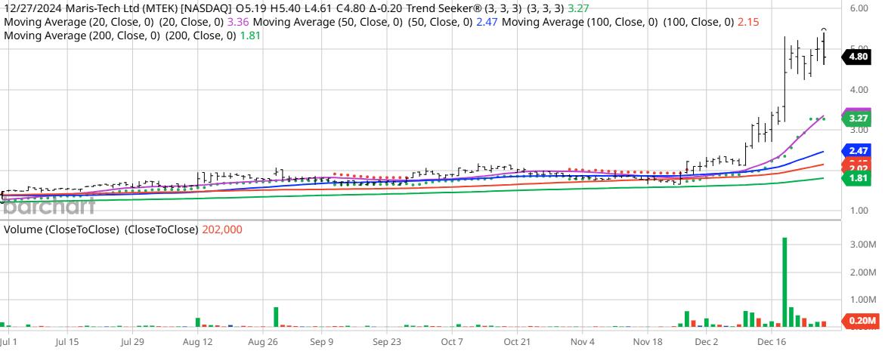Click the tallest green volume bar above 3.00M
The width and height of the screenshot is (885, 351).
(784, 282)
